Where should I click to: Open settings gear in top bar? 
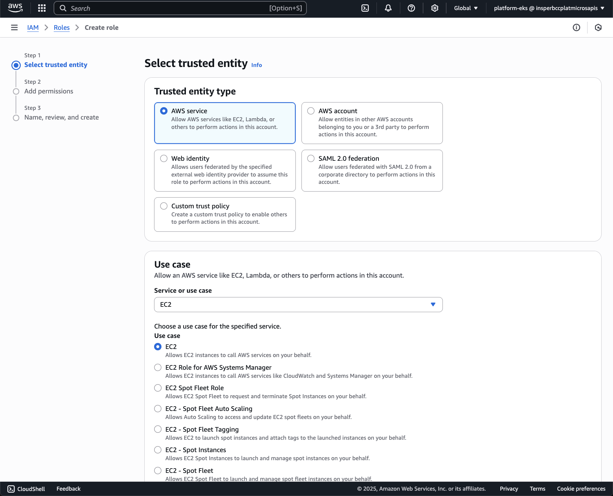pos(435,8)
